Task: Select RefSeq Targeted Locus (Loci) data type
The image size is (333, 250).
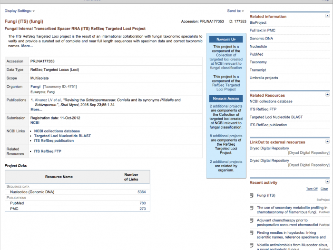Action: click(55, 70)
